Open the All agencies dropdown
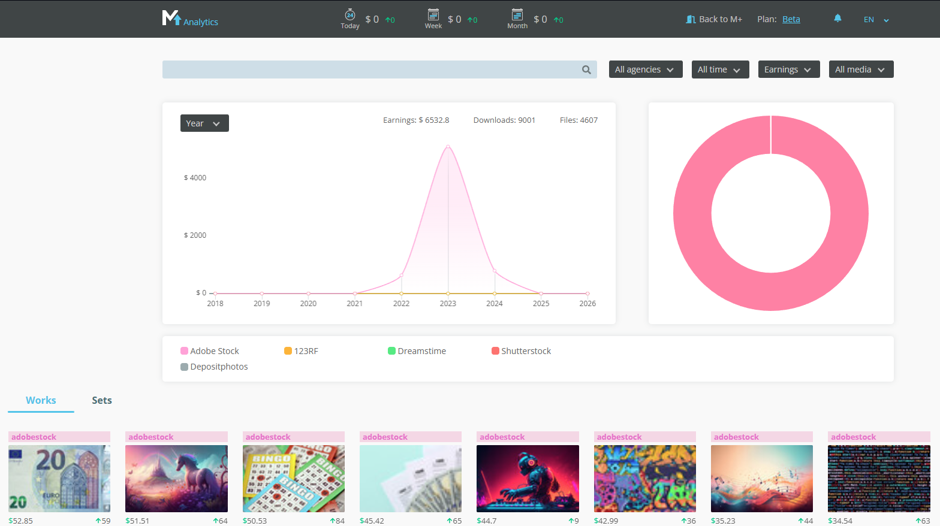The width and height of the screenshot is (940, 526). (645, 69)
